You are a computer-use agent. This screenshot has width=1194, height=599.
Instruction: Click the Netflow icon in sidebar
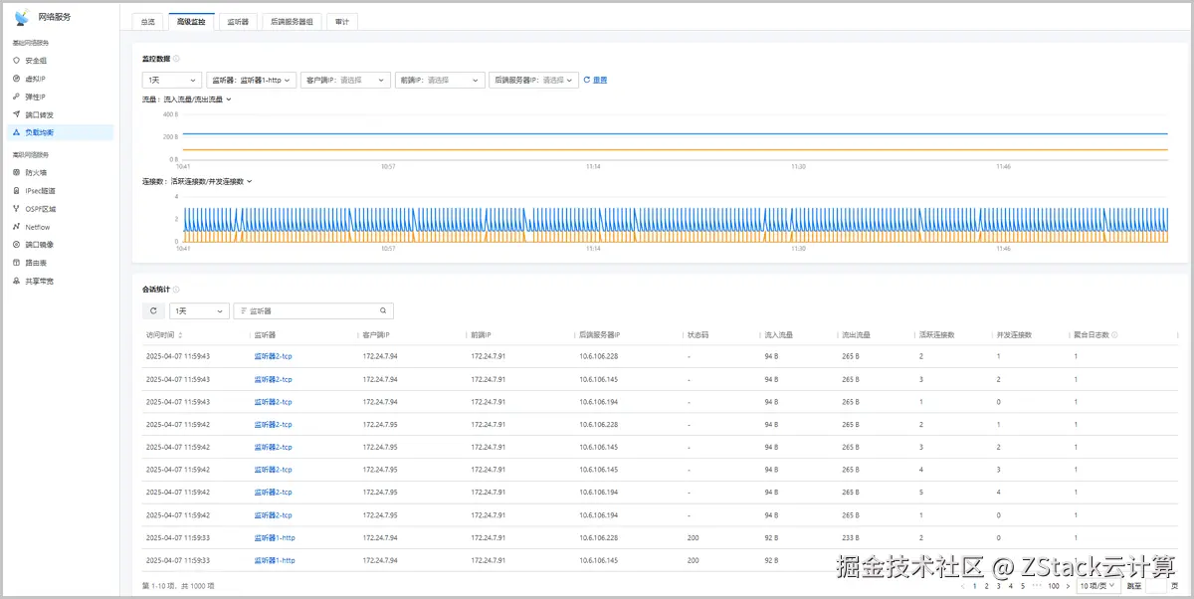(16, 227)
